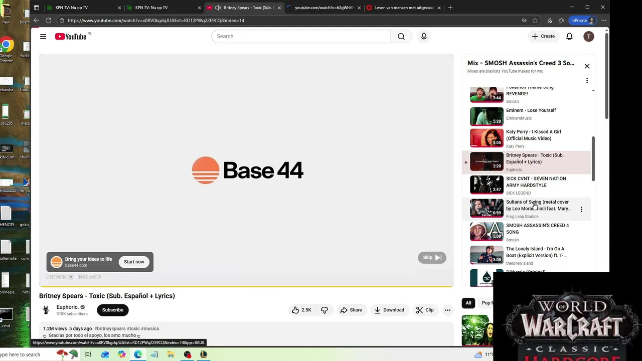
Task: Open the Sultans of Swing thumbnail
Action: pyautogui.click(x=487, y=208)
